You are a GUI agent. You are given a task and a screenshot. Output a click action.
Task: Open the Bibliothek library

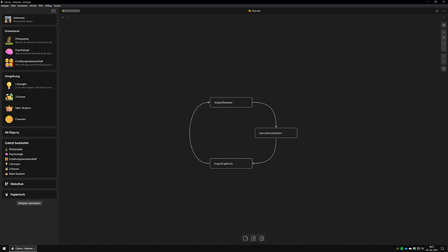tap(29, 184)
